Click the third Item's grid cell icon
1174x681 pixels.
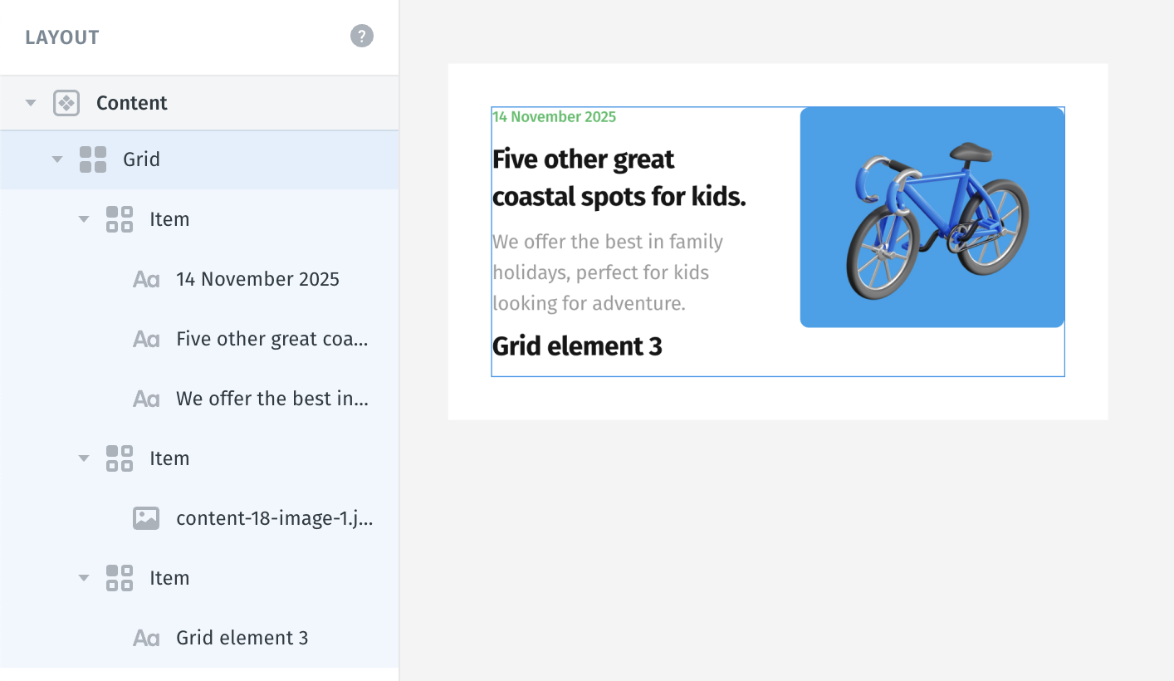[x=120, y=578]
